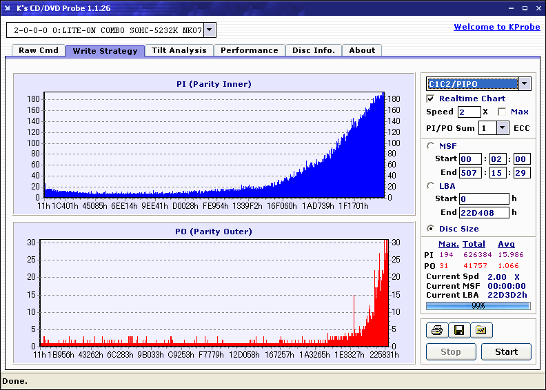The width and height of the screenshot is (546, 390).
Task: Click the LBA End field 22D408
Action: (484, 212)
